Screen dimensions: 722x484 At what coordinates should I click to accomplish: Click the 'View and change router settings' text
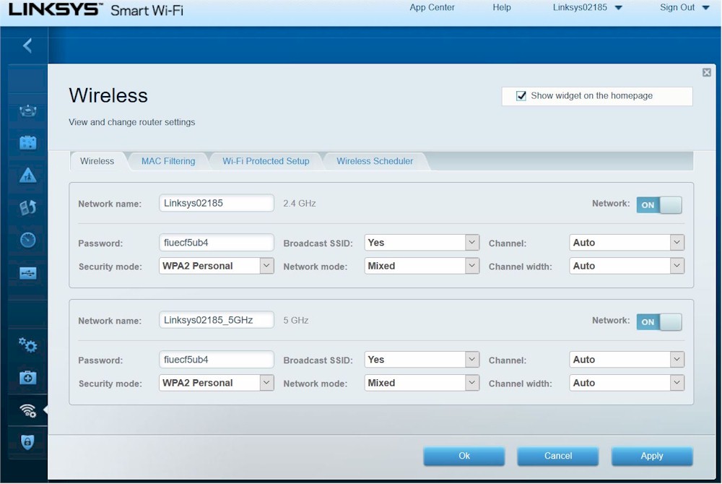tap(131, 122)
